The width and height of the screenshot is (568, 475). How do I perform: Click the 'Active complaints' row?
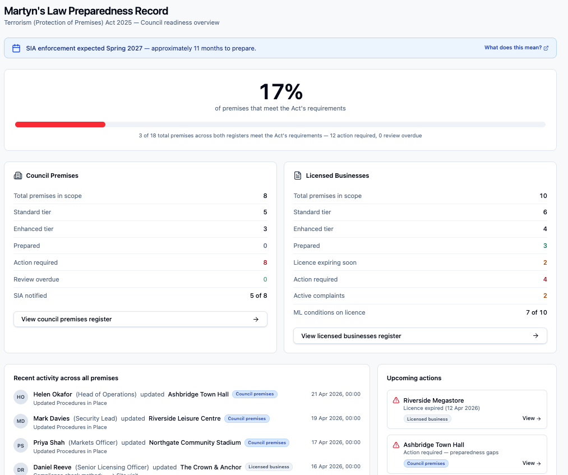(420, 296)
